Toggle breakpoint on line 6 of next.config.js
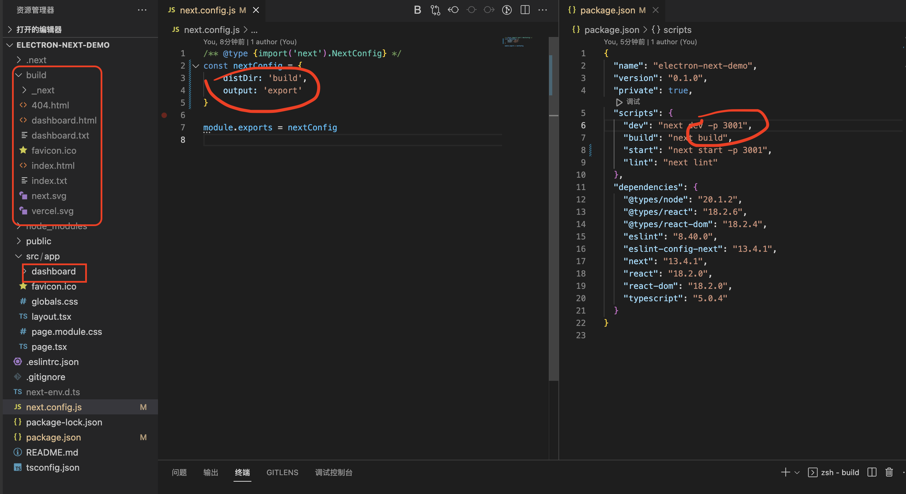The width and height of the screenshot is (906, 494). tap(164, 115)
